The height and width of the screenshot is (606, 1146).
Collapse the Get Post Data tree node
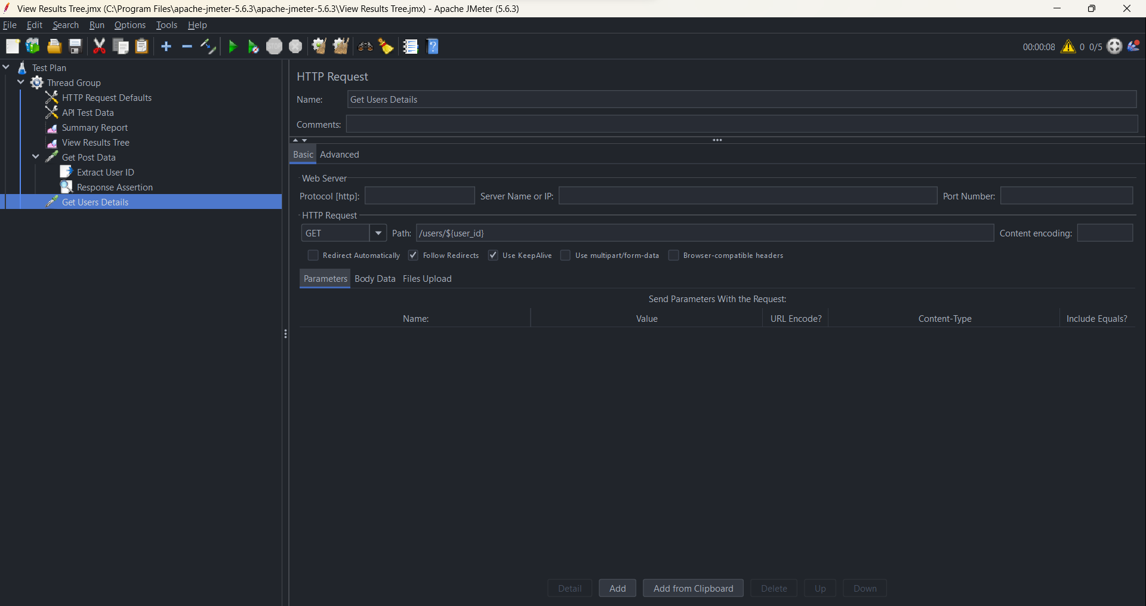click(x=35, y=157)
